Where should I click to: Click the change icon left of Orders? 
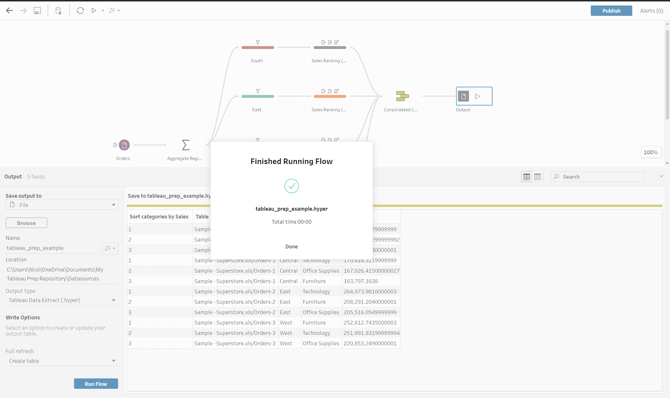[x=115, y=145]
